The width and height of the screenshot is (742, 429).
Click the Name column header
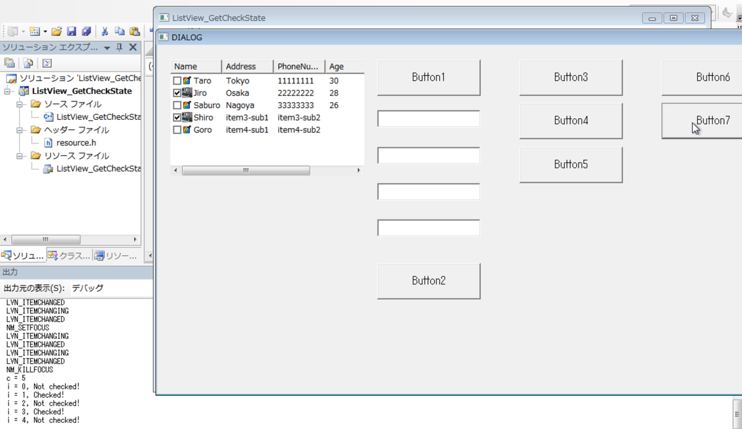click(x=196, y=66)
